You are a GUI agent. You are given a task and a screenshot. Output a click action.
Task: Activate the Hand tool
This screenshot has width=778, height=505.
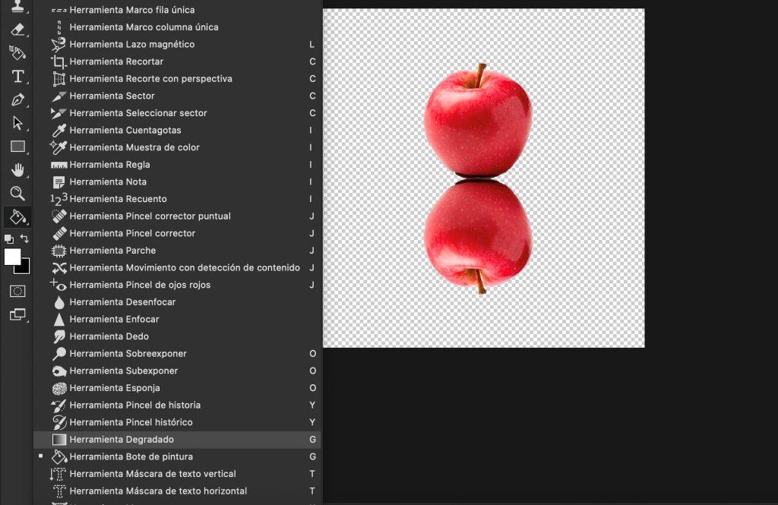click(x=17, y=169)
